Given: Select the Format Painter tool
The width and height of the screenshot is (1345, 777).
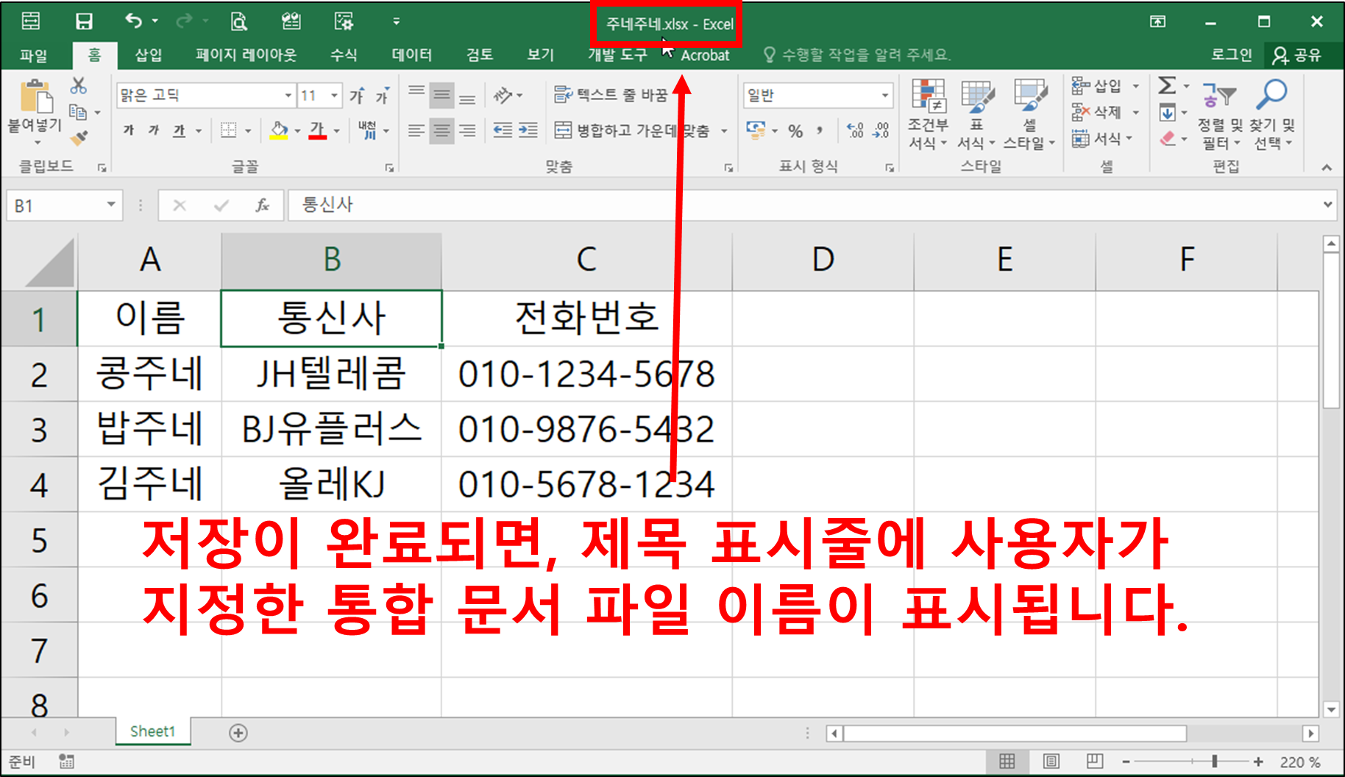Looking at the screenshot, I should [x=78, y=137].
